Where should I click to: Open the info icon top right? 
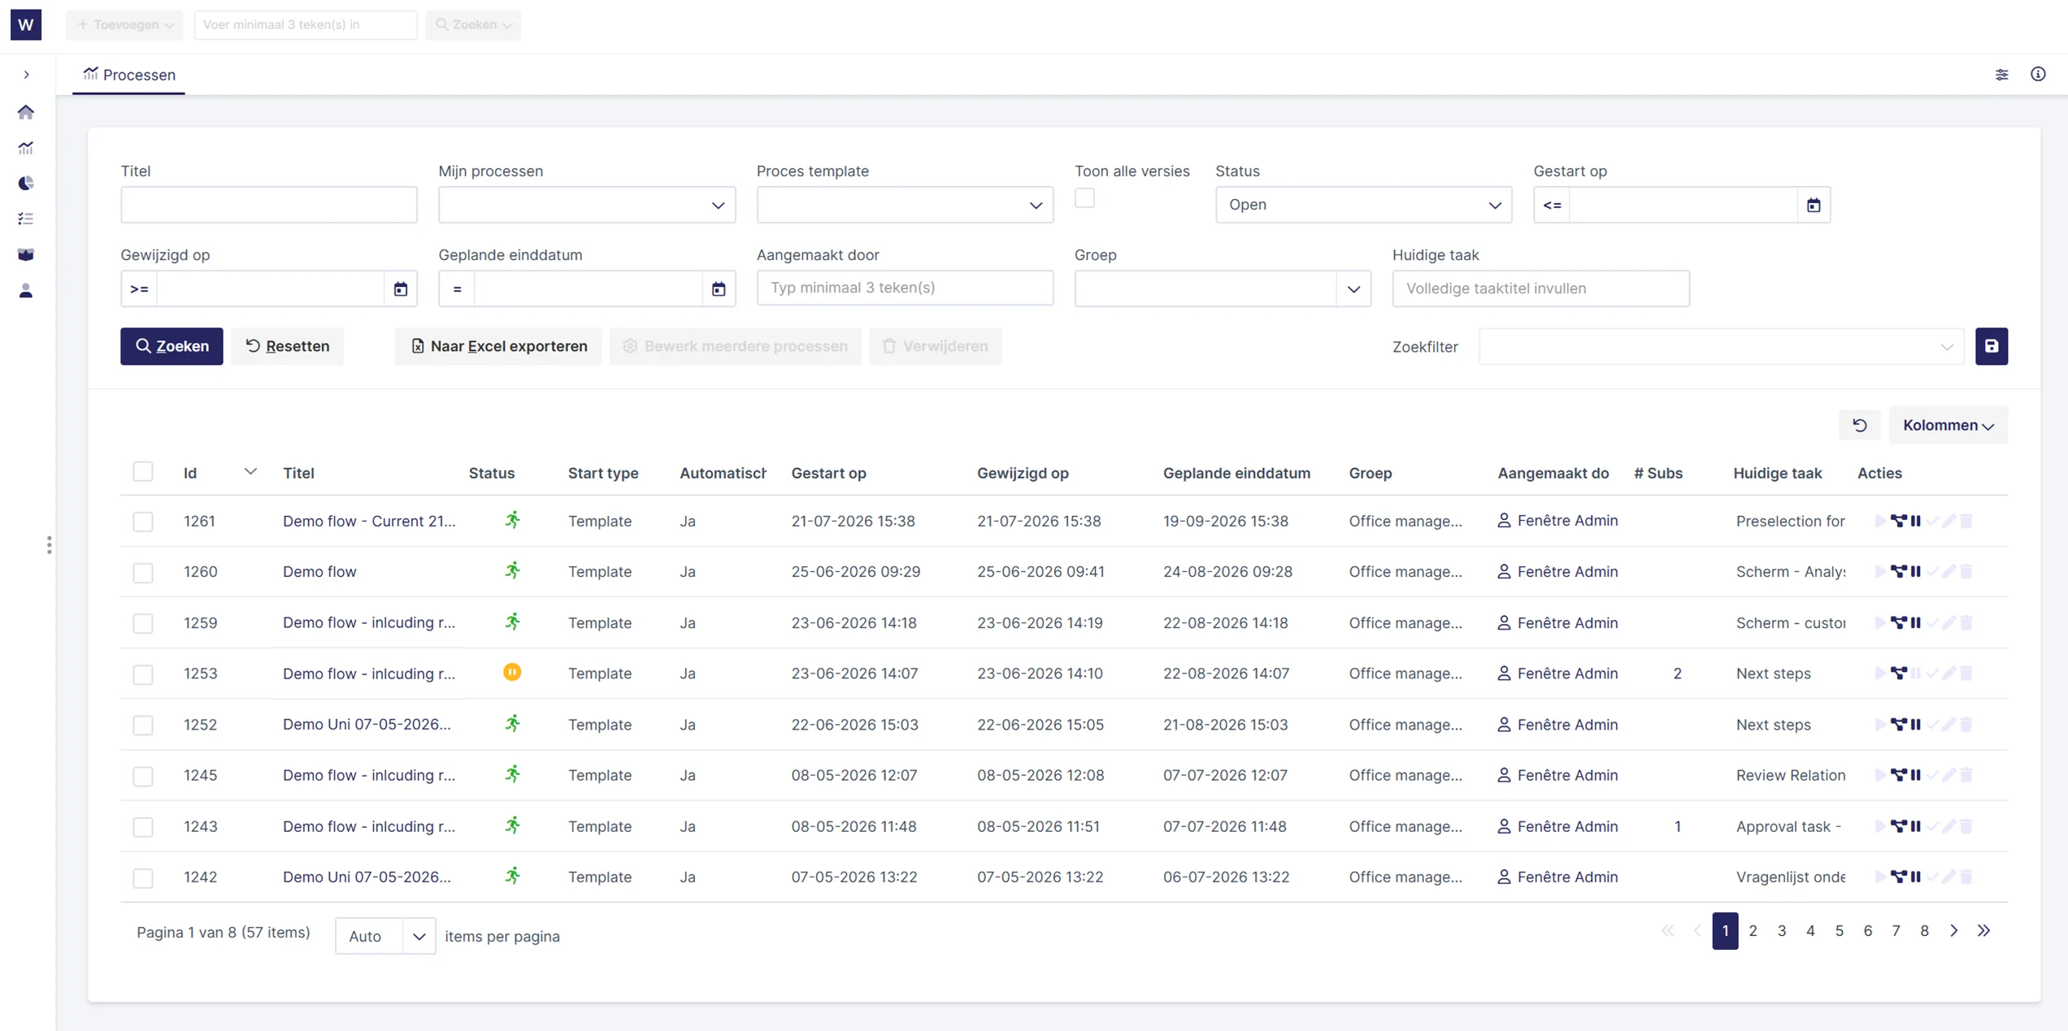click(2038, 75)
